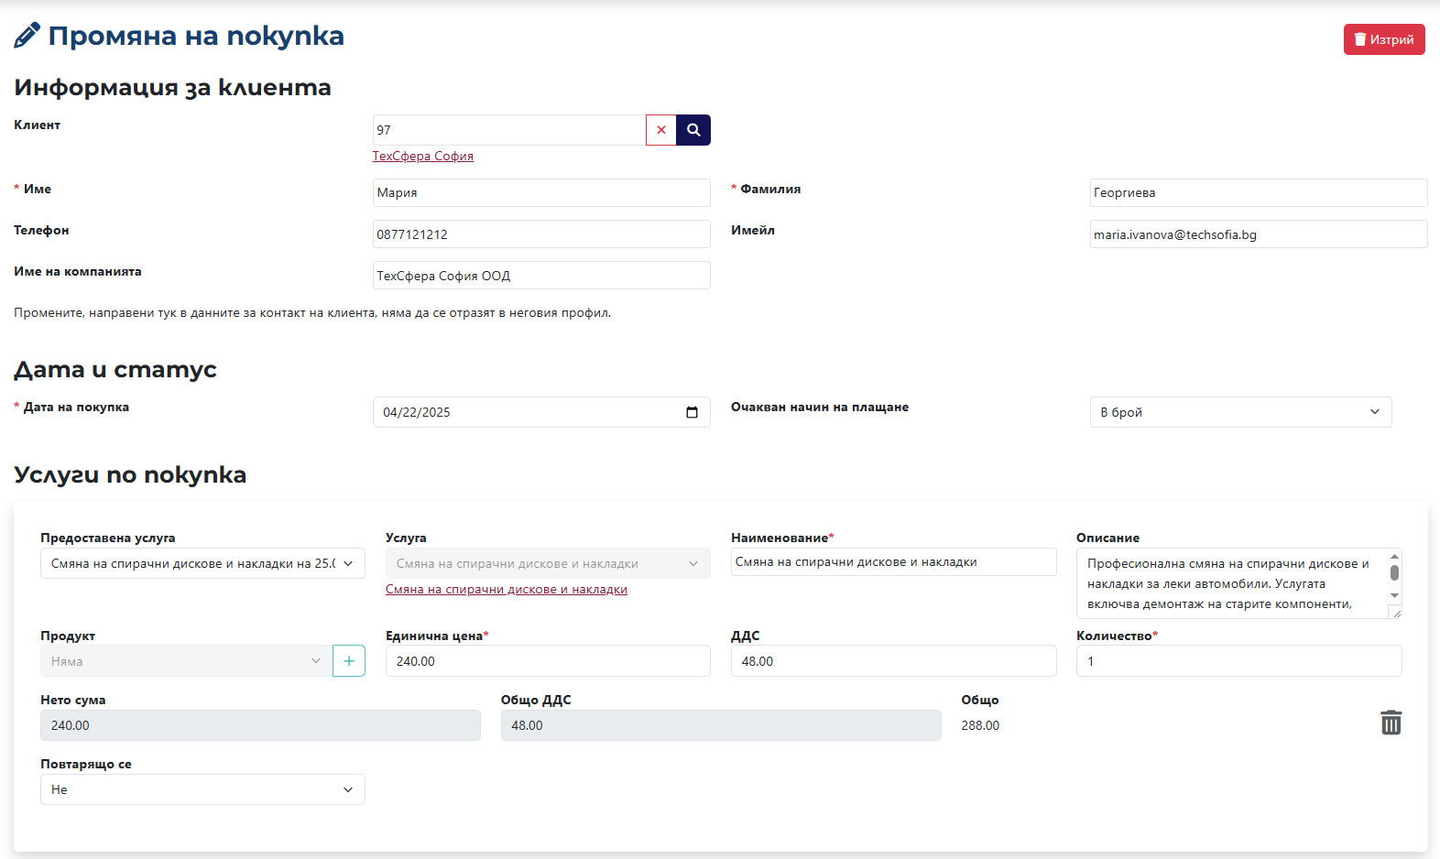The image size is (1440, 859).
Task: Click the Дата и статус heading
Action: [x=115, y=369]
